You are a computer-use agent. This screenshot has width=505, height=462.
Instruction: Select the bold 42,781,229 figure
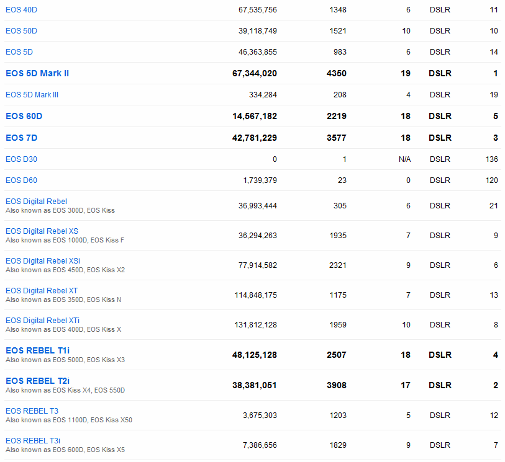click(255, 138)
